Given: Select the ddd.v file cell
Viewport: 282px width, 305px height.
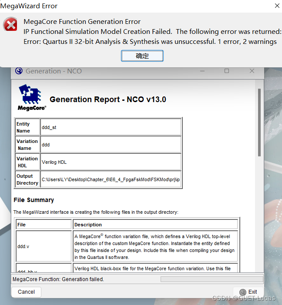Looking at the screenshot, I should (44, 246).
